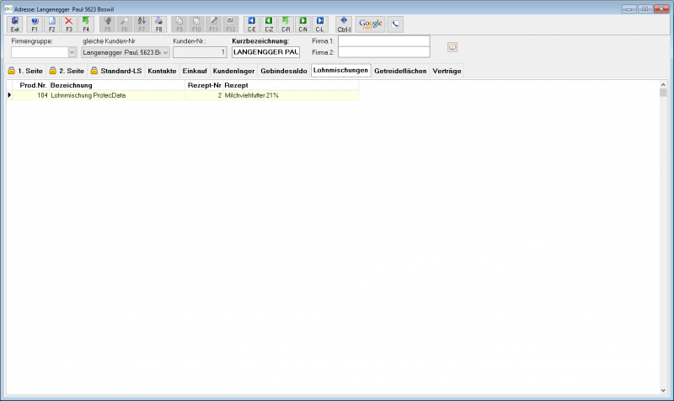Select the Lohnmischungen tab
Viewport: 674px width, 401px height.
(x=341, y=70)
